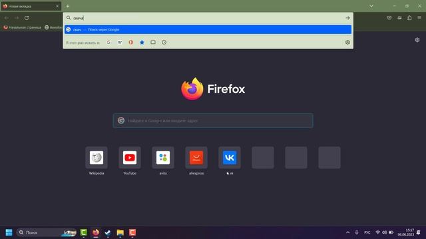Open search settings gear in address dropdown
This screenshot has width=426, height=239.
(347, 42)
